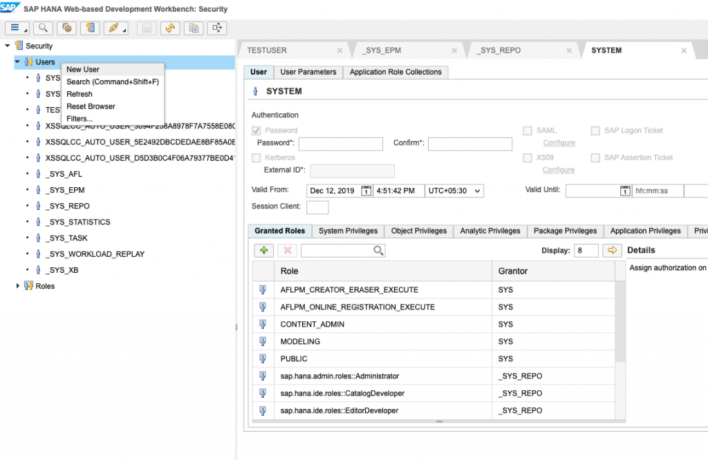Click the Security root node icon
Viewport: 708px width, 460px height.
(x=19, y=46)
